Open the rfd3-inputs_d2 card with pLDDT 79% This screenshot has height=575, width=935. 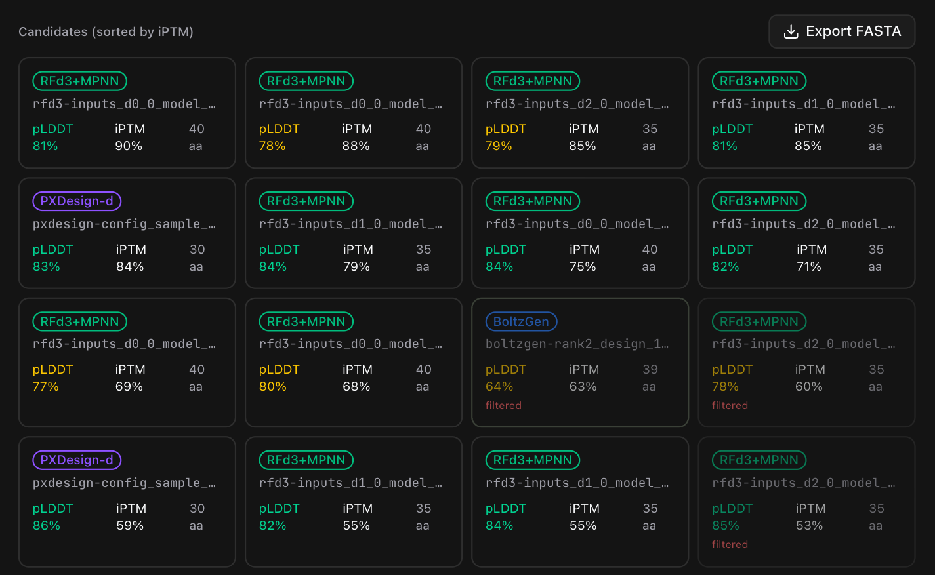580,113
